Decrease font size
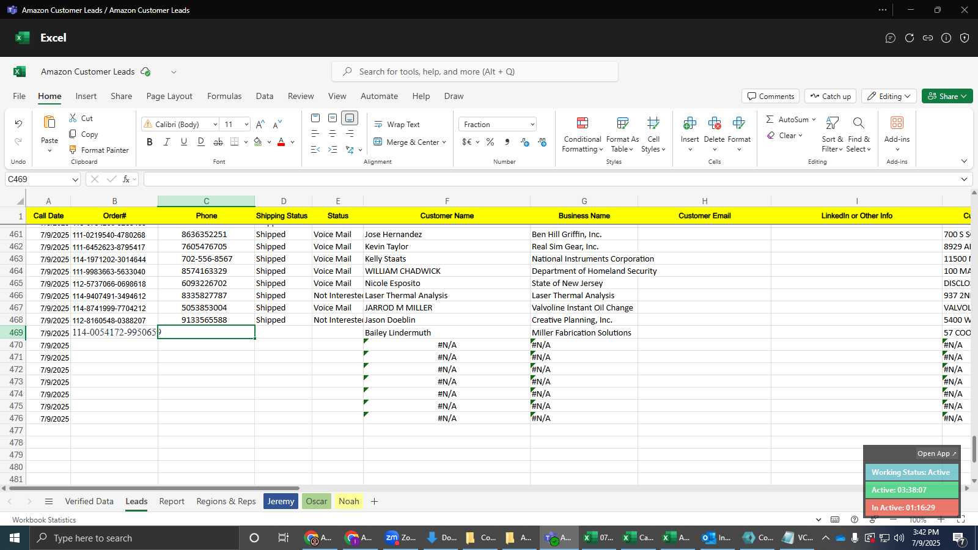 (x=278, y=124)
